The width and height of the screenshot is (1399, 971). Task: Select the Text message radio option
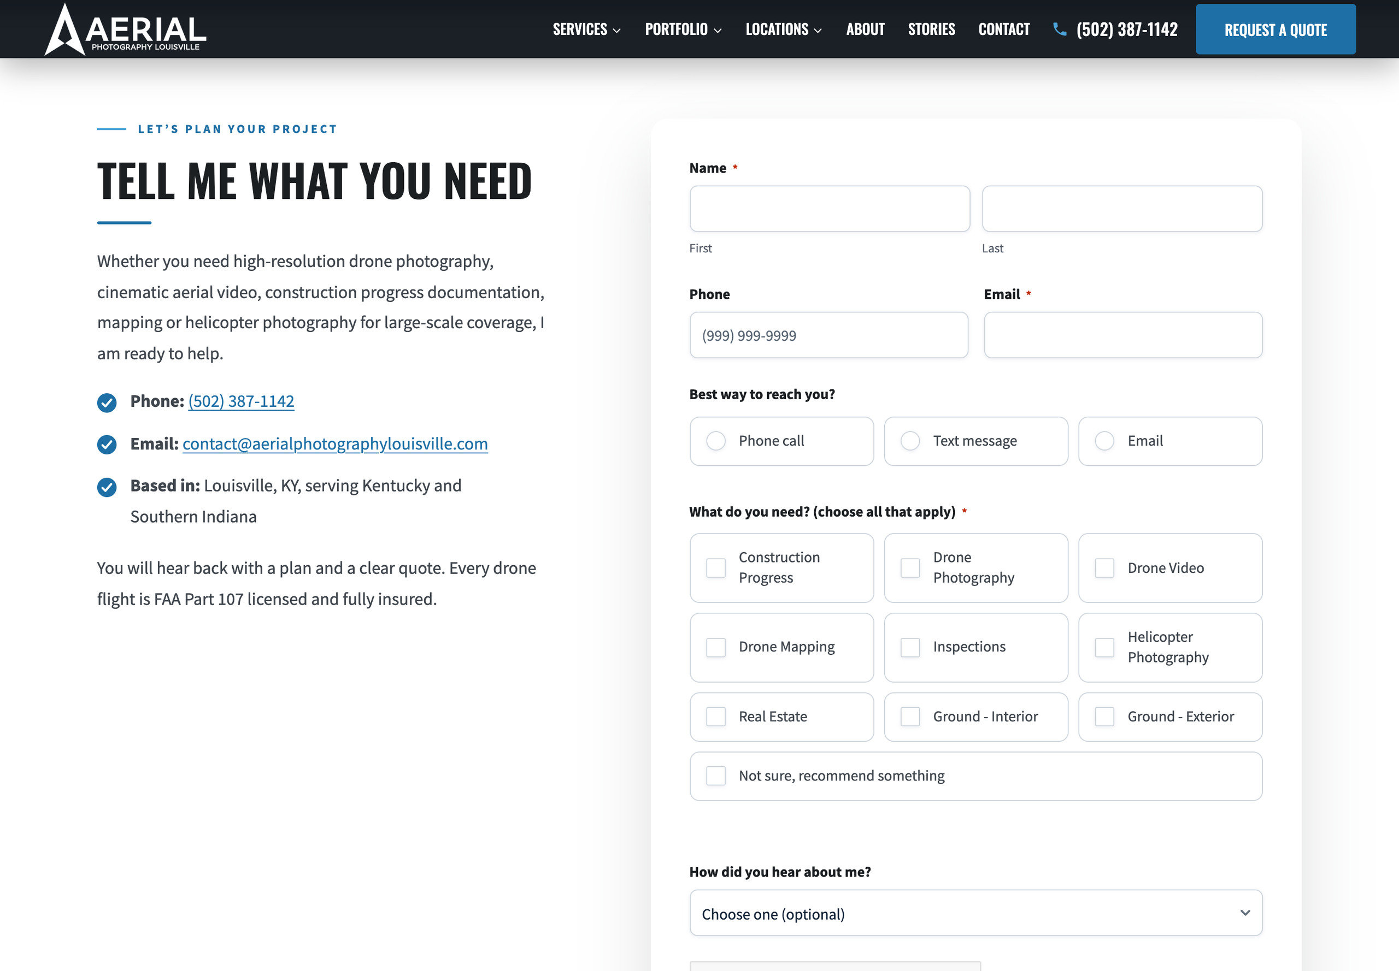pos(909,441)
